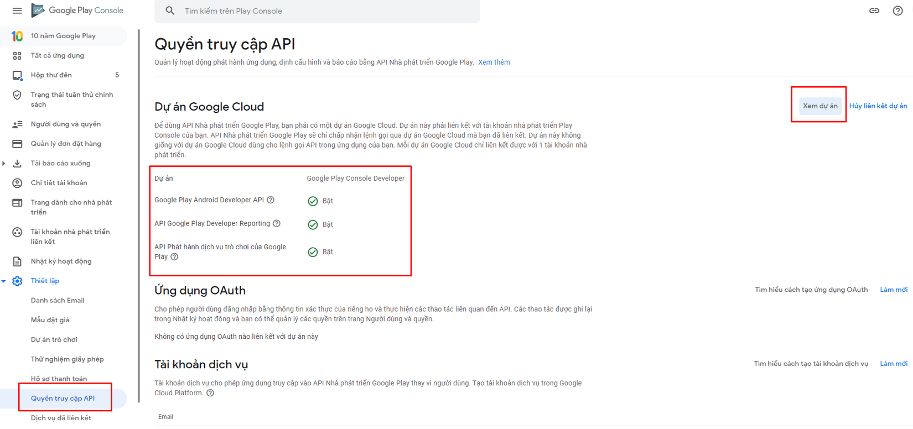Click enabled checkmark for Android Developer API
913x429 pixels.
click(x=313, y=201)
